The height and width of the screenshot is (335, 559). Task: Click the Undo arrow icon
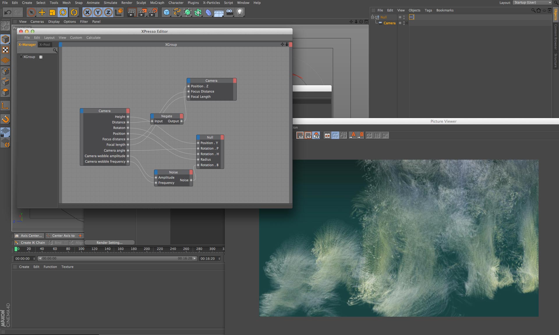[x=8, y=12]
